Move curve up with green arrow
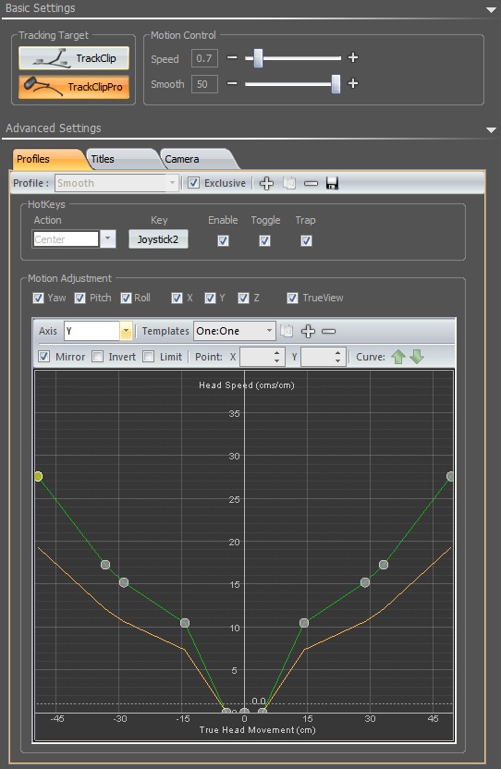The image size is (501, 769). click(x=398, y=357)
